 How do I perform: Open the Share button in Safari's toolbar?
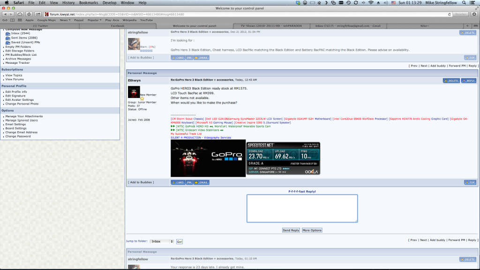pyautogui.click(x=38, y=14)
